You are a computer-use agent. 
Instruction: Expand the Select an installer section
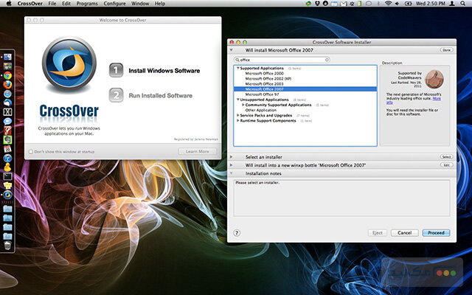[x=231, y=157]
